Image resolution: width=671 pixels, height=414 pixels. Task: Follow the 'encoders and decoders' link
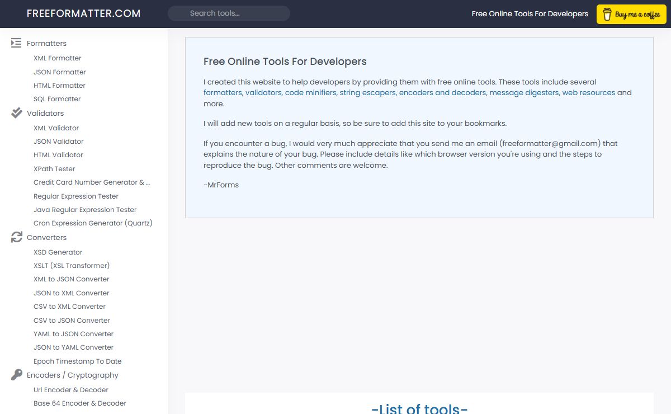(442, 93)
